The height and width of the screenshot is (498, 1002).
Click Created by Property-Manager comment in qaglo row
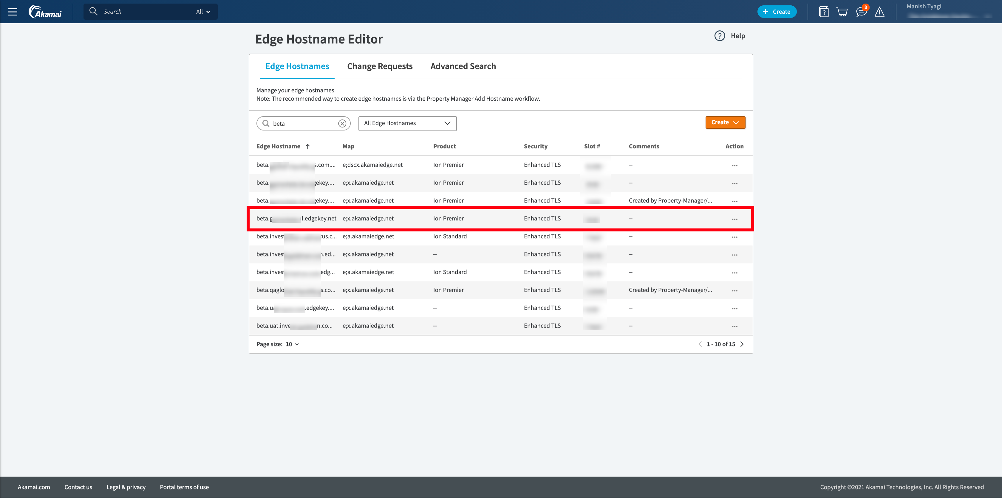click(x=670, y=290)
